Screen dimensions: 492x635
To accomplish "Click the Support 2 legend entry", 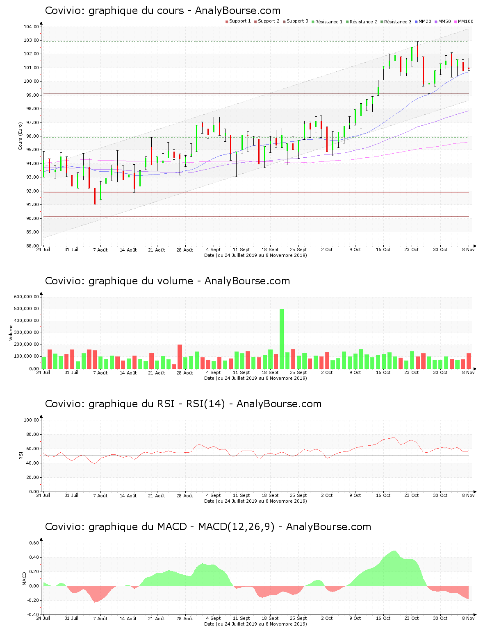I will click(266, 21).
